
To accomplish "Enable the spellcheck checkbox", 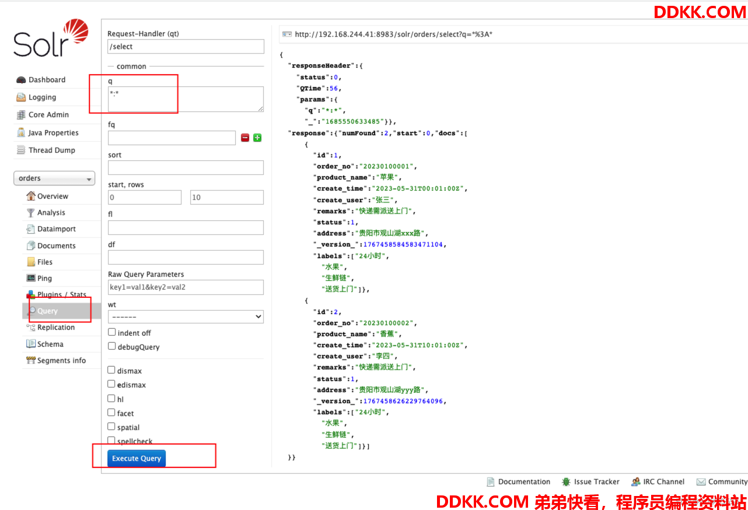I will (111, 441).
